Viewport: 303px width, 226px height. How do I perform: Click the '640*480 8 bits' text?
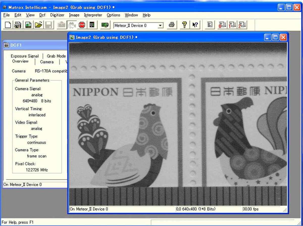point(37,101)
